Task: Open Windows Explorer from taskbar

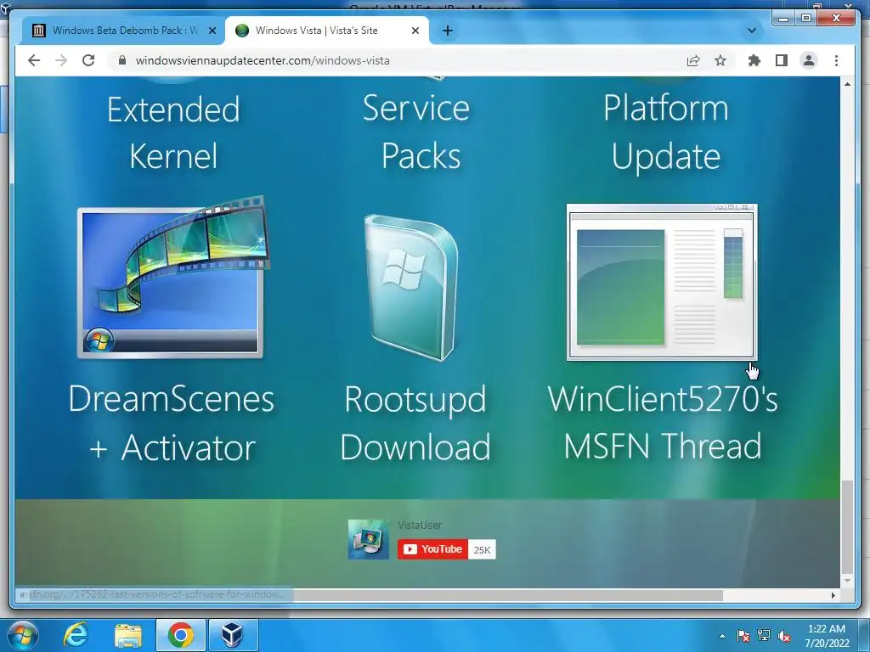Action: click(x=128, y=635)
